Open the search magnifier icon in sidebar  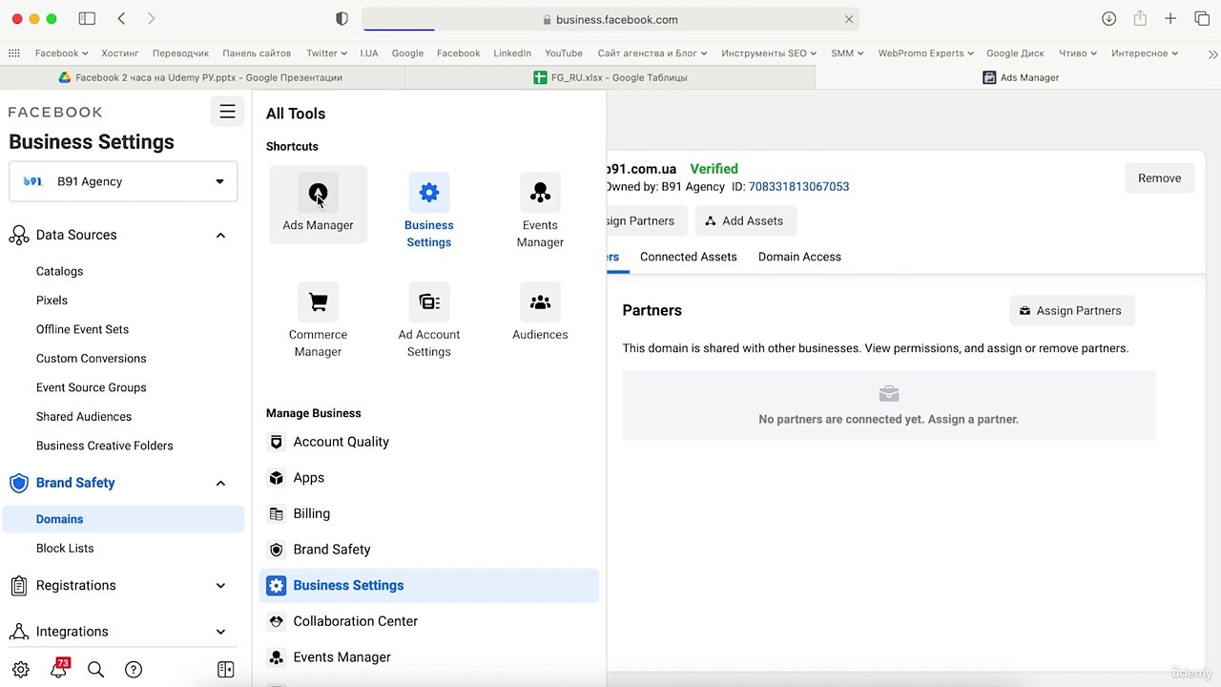click(95, 669)
